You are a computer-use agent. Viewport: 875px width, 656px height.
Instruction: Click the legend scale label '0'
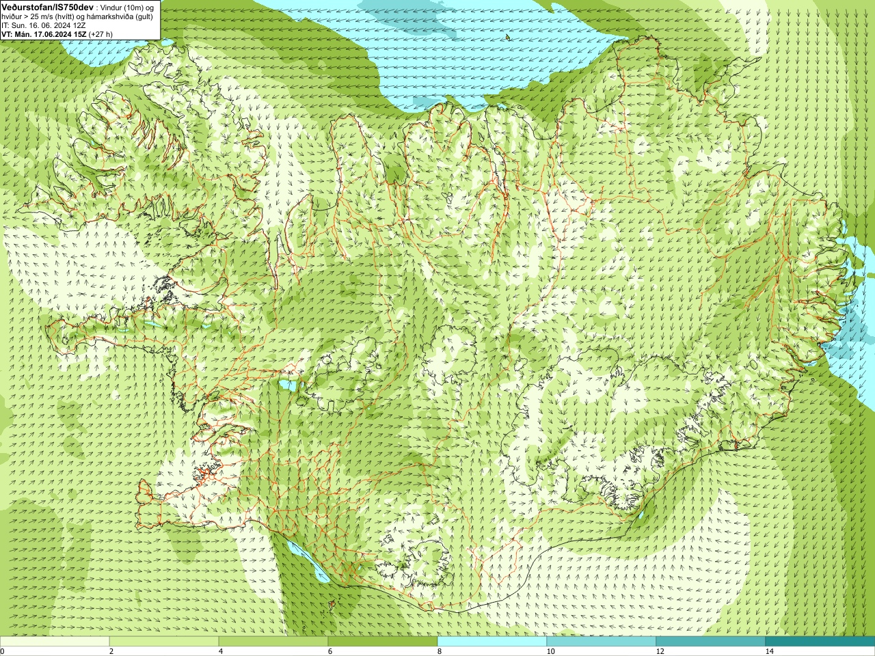(2, 651)
